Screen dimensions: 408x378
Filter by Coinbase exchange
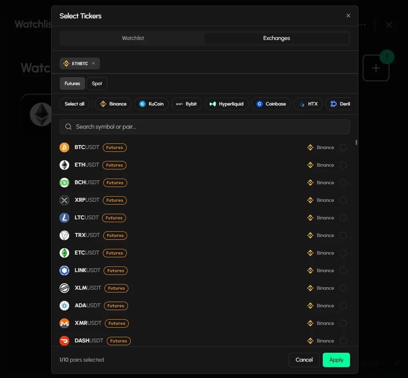click(271, 104)
